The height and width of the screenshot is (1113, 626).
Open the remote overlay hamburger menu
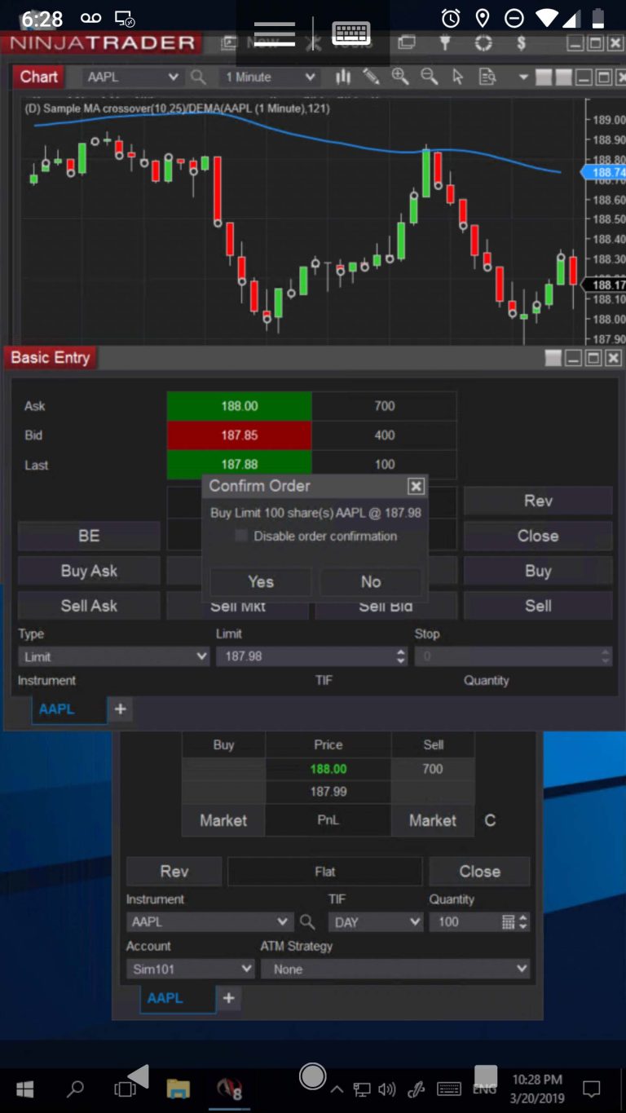pyautogui.click(x=274, y=33)
